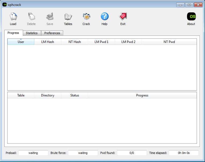
Task: Click the Save floppy toolbar icon
Action: 50,16
